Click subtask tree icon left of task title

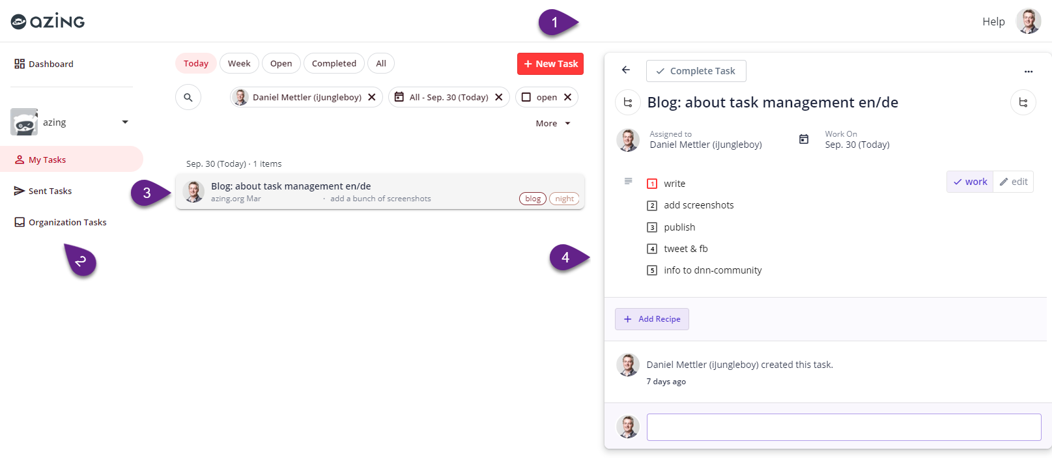[628, 102]
